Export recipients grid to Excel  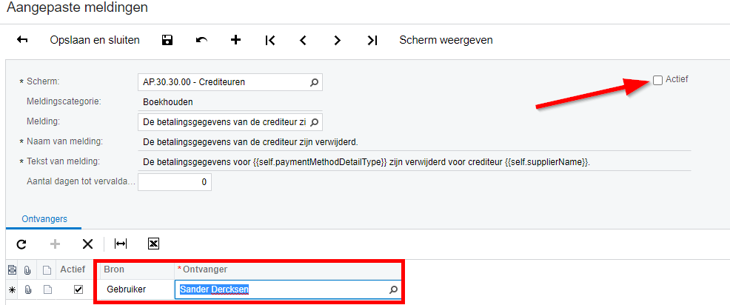click(x=154, y=244)
